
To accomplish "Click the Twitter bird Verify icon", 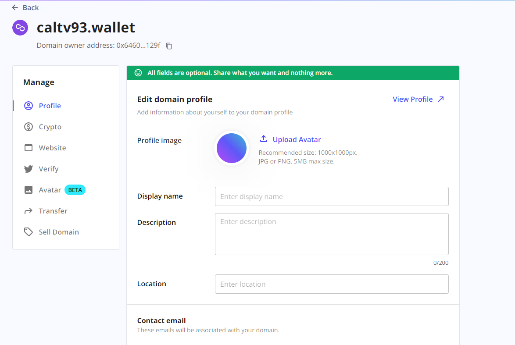I will [29, 169].
